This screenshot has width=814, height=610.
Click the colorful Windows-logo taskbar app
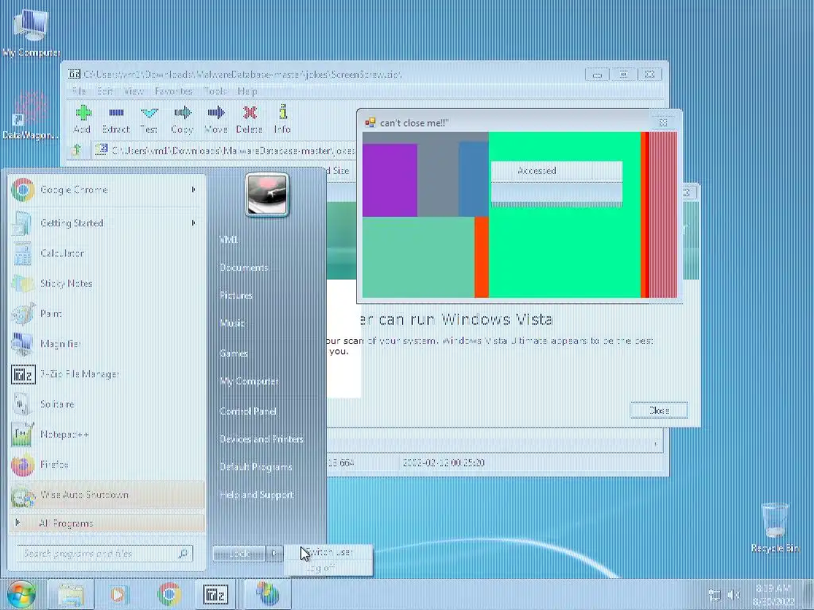267,594
